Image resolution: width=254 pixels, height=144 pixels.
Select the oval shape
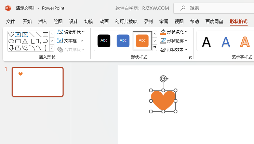pyautogui.click(x=11, y=41)
